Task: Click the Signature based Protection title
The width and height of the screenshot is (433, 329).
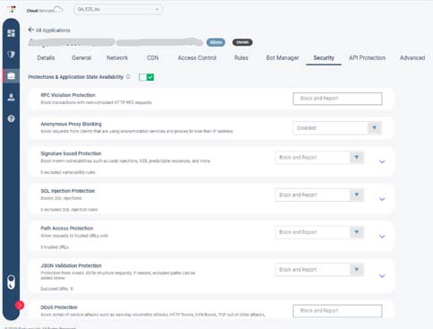Action: click(x=71, y=153)
